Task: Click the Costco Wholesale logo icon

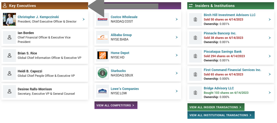Action: point(102,19)
